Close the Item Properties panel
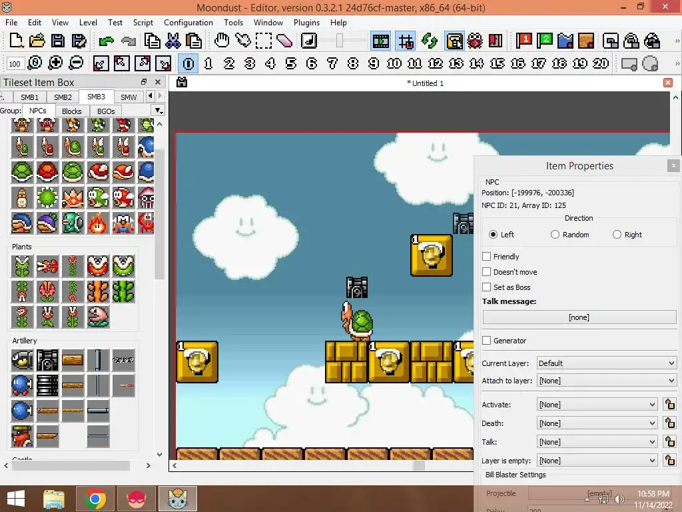 673,165
